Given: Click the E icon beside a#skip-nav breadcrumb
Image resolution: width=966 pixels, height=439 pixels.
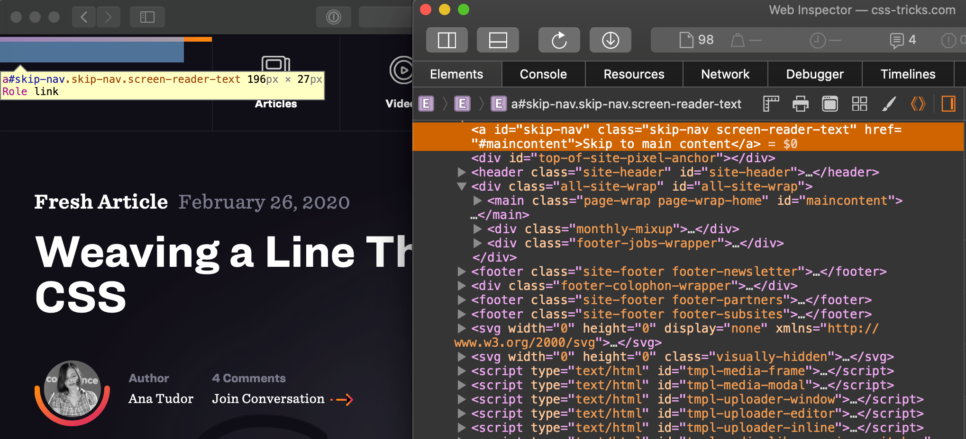Looking at the screenshot, I should (498, 104).
